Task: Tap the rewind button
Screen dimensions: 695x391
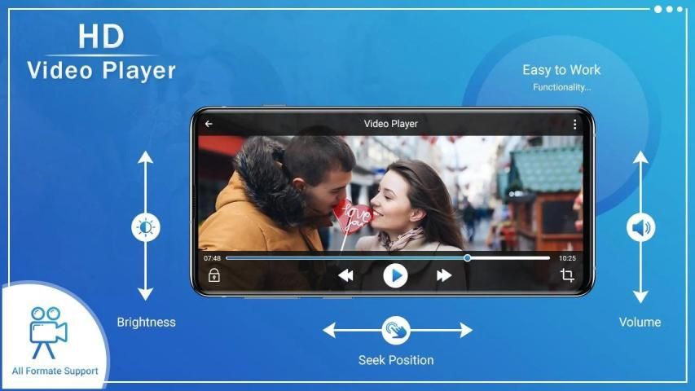Action: coord(345,275)
